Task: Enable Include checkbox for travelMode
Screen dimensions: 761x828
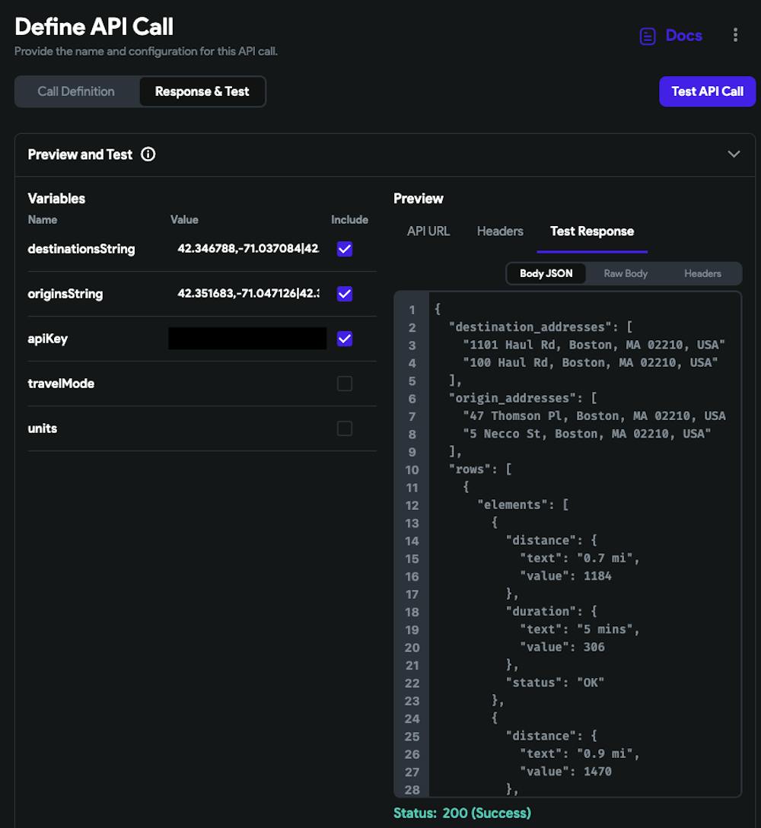Action: [x=345, y=384]
